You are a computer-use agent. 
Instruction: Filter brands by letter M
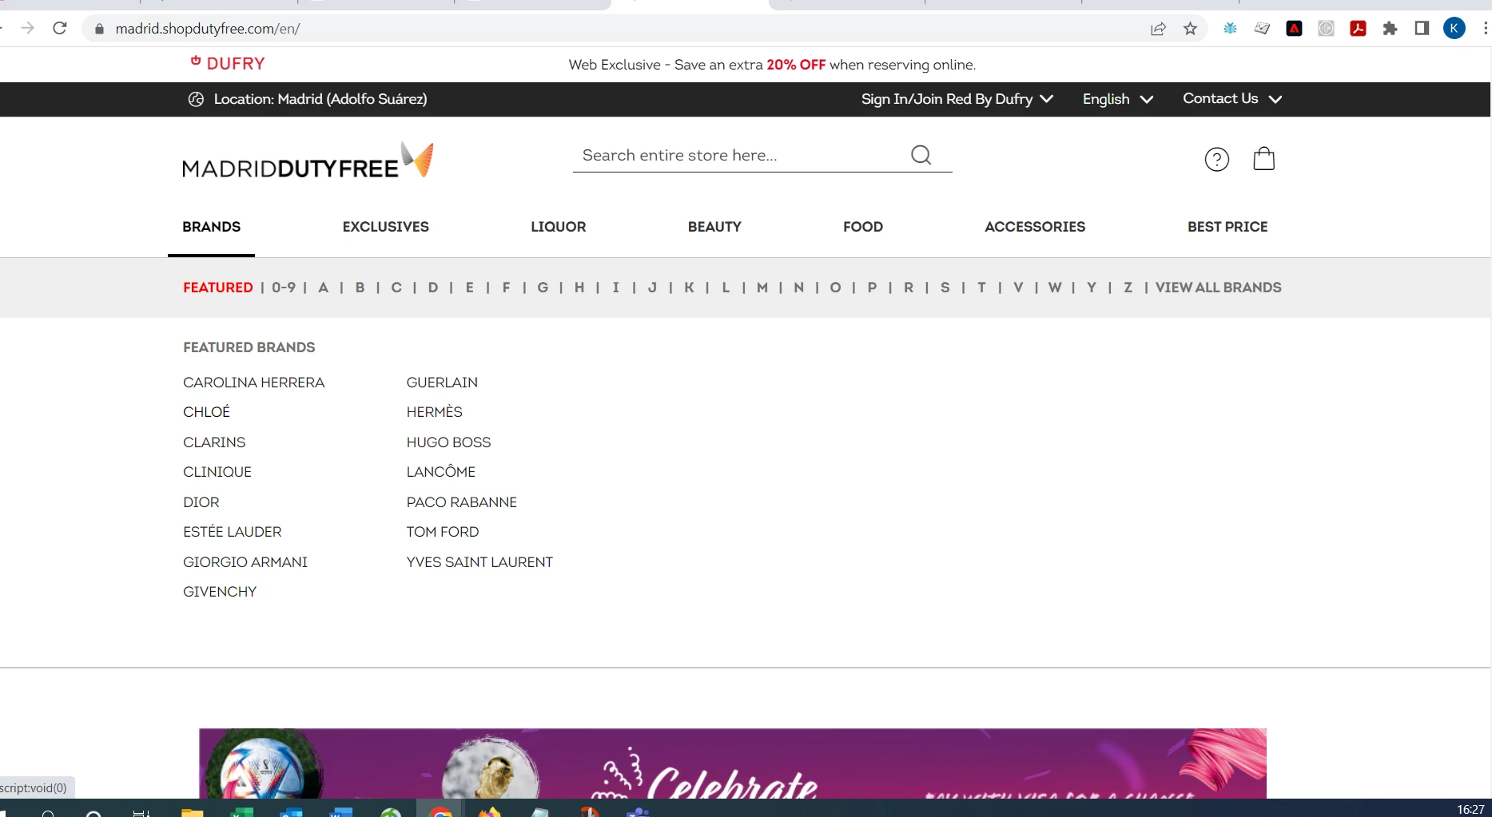[762, 288]
